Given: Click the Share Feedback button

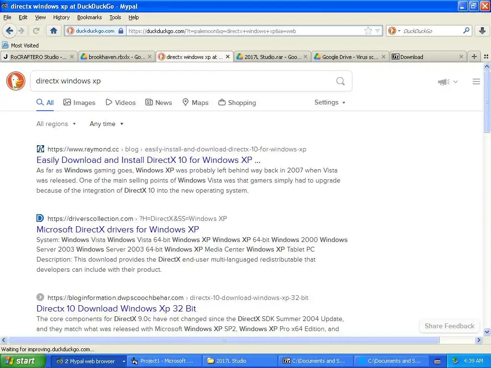Looking at the screenshot, I should point(449,326).
